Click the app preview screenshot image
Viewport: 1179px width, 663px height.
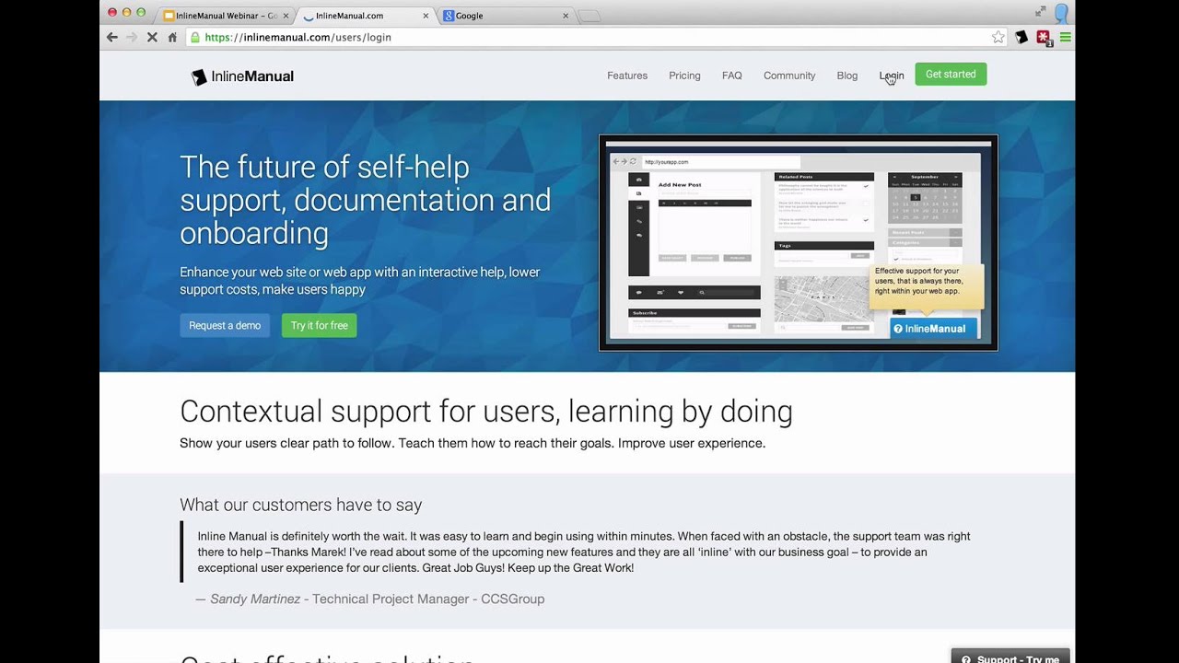pyautogui.click(x=799, y=243)
